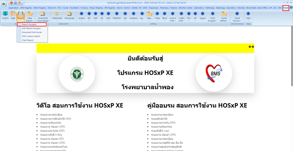
Task: Open the Pharmacy tab
Action: pos(164,8)
